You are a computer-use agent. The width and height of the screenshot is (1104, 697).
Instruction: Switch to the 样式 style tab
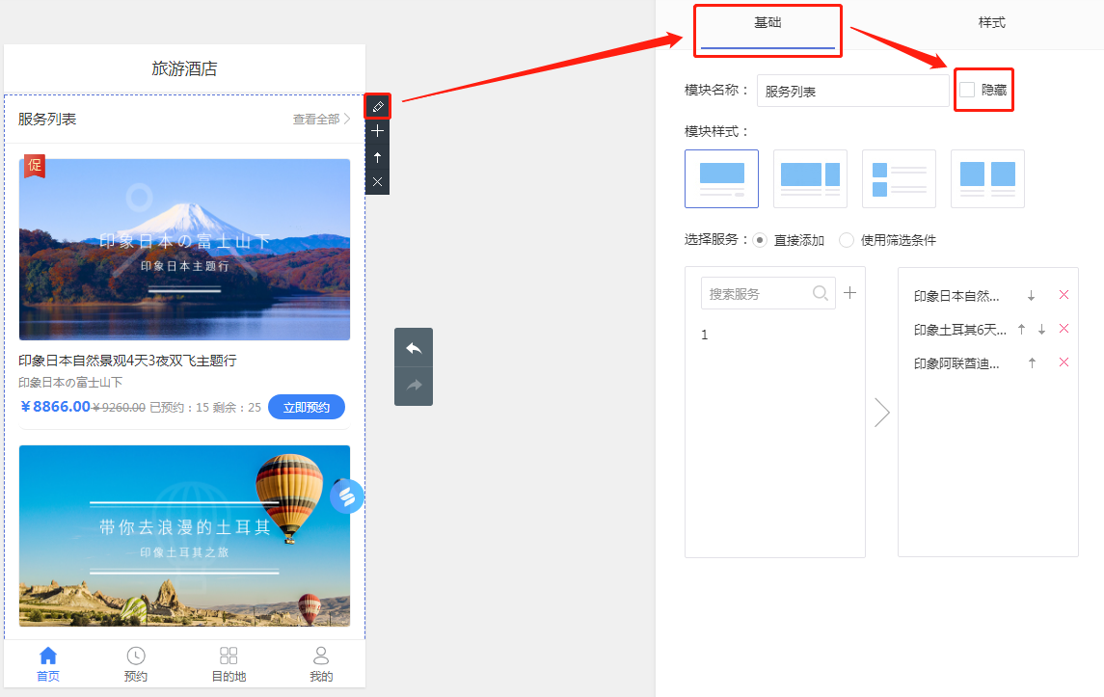pyautogui.click(x=991, y=21)
